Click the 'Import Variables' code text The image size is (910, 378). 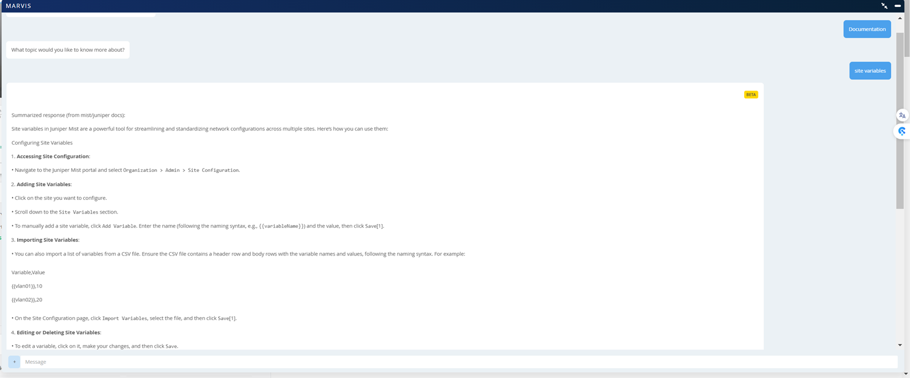(x=124, y=318)
